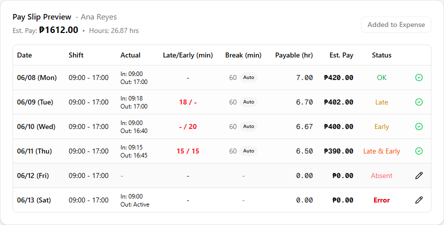Click the Absent status on Friday row

(381, 175)
